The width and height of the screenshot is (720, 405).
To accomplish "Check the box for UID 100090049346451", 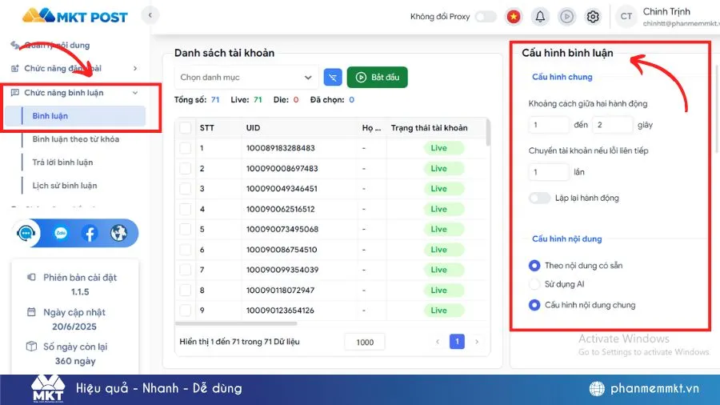I will [x=186, y=189].
